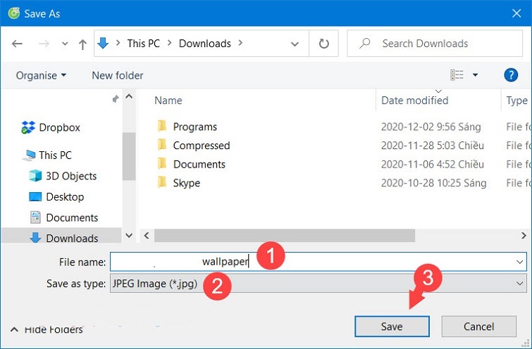532x349 pixels.
Task: Open Dropbox in the navigation pane
Action: pos(59,127)
